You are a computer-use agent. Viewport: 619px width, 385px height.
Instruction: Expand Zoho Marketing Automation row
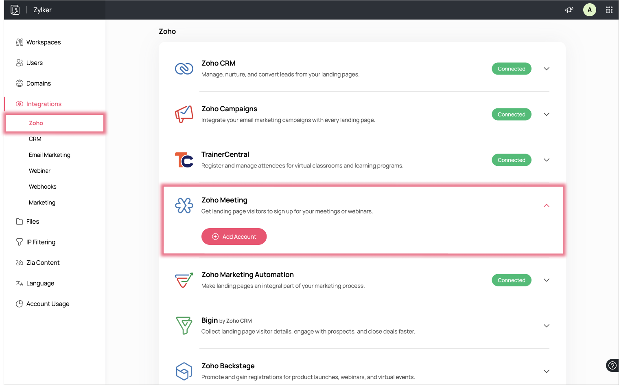(x=547, y=280)
